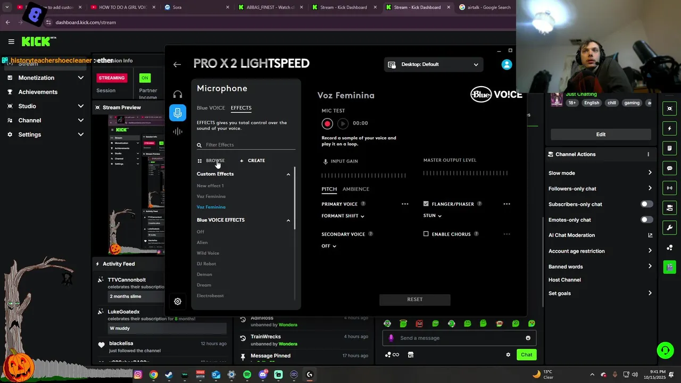Viewport: 681px width, 383px height.
Task: Open the user account avatar in G HUB
Action: (506, 64)
